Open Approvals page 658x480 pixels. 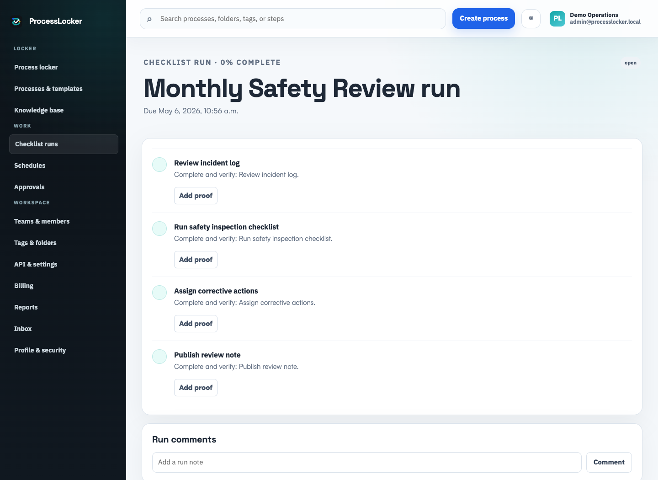[x=64, y=187]
